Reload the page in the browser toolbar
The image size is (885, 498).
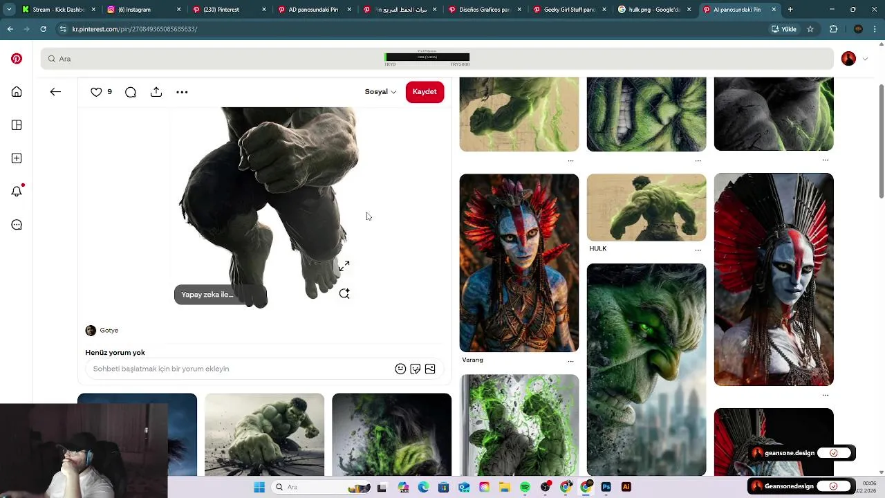point(43,29)
